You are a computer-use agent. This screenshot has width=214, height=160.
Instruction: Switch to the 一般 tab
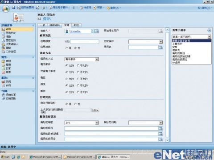42,25
